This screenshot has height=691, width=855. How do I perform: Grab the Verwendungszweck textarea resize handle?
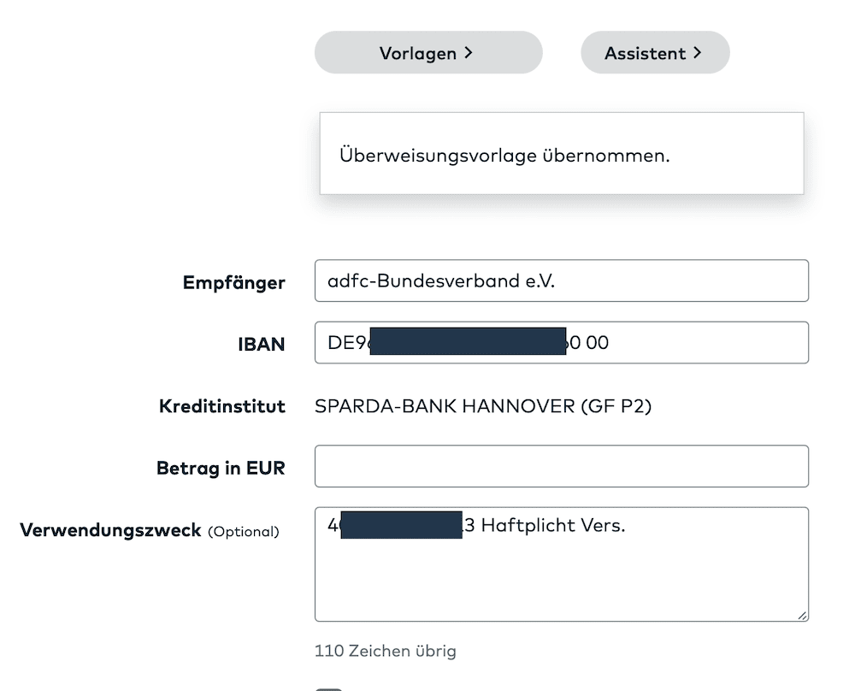point(802,614)
